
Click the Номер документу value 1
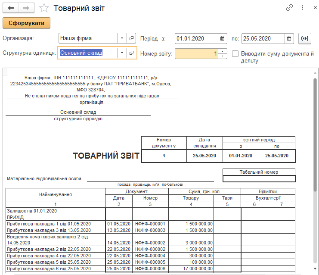(x=164, y=156)
